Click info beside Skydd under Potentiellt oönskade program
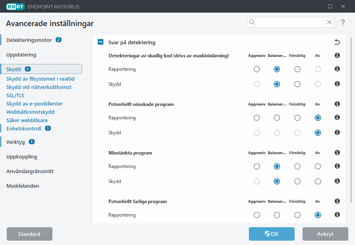Viewport: 355px width, 245px height. [337, 133]
